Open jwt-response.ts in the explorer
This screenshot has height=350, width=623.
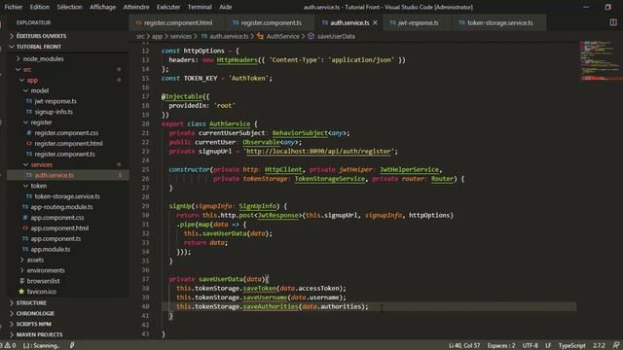coord(55,101)
